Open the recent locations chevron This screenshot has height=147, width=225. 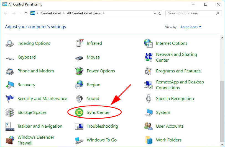point(20,13)
